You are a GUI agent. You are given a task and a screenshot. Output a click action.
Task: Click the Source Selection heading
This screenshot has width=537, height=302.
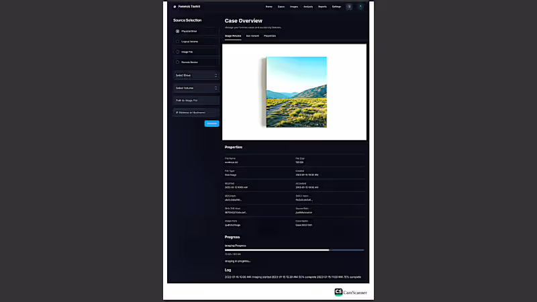pos(187,20)
